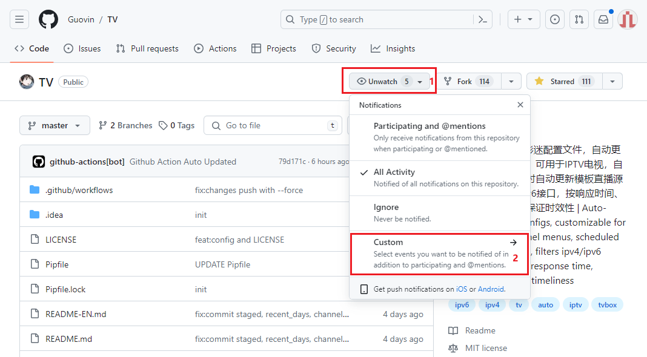
Task: Open the command palette icon
Action: pyautogui.click(x=483, y=19)
